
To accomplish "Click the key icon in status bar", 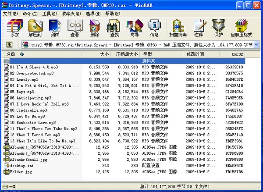I will [12, 186].
